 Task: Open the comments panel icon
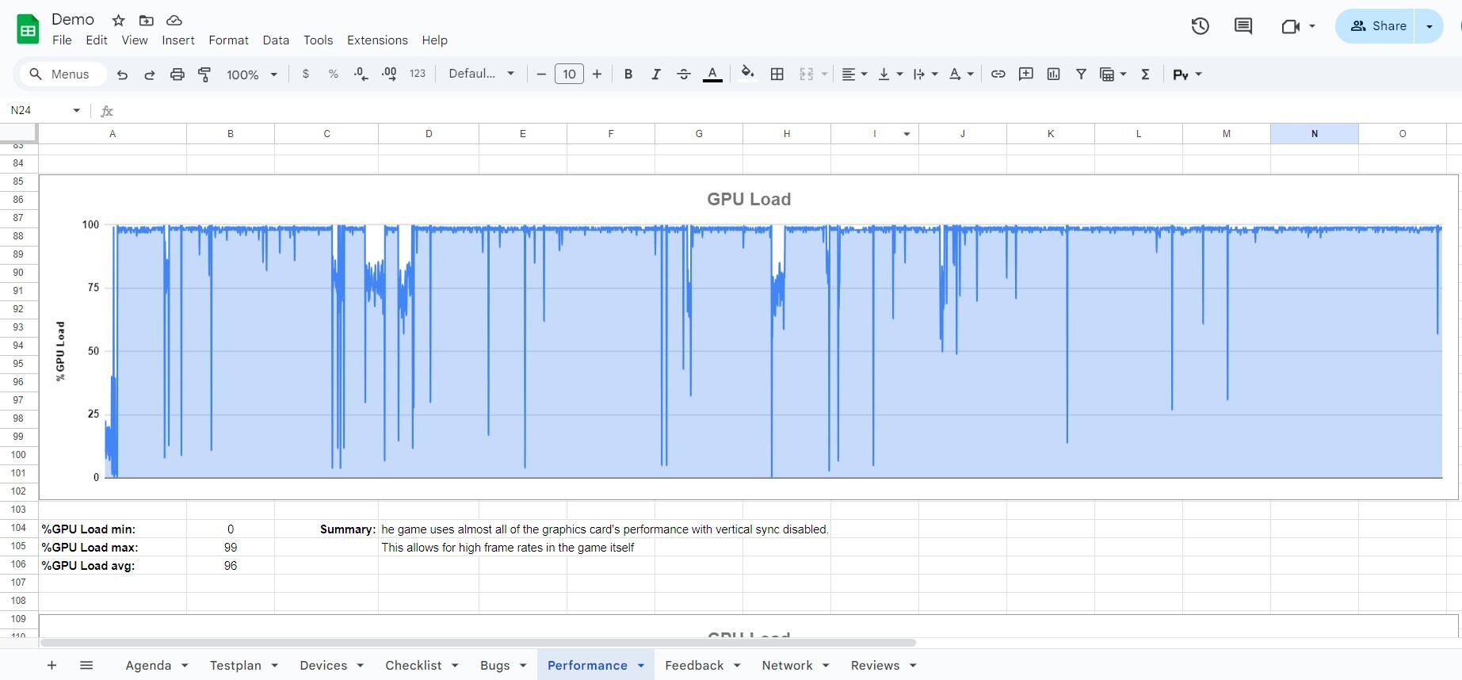coord(1243,26)
